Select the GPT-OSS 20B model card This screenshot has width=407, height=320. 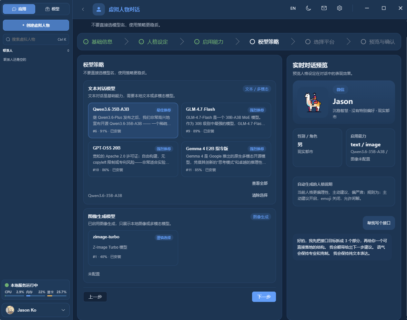(133, 159)
